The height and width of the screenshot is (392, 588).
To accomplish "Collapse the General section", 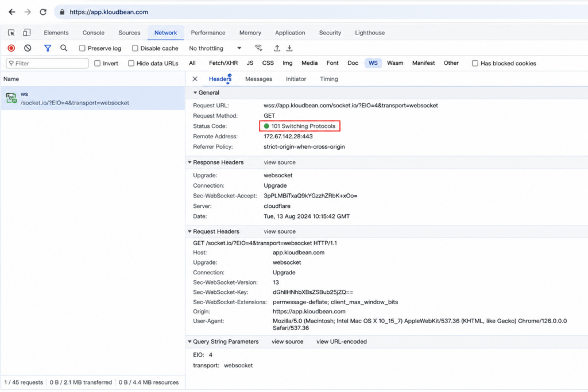I will (x=195, y=92).
